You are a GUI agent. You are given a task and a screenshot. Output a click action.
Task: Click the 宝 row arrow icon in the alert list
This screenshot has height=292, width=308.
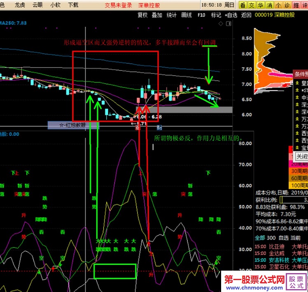(x=297, y=147)
